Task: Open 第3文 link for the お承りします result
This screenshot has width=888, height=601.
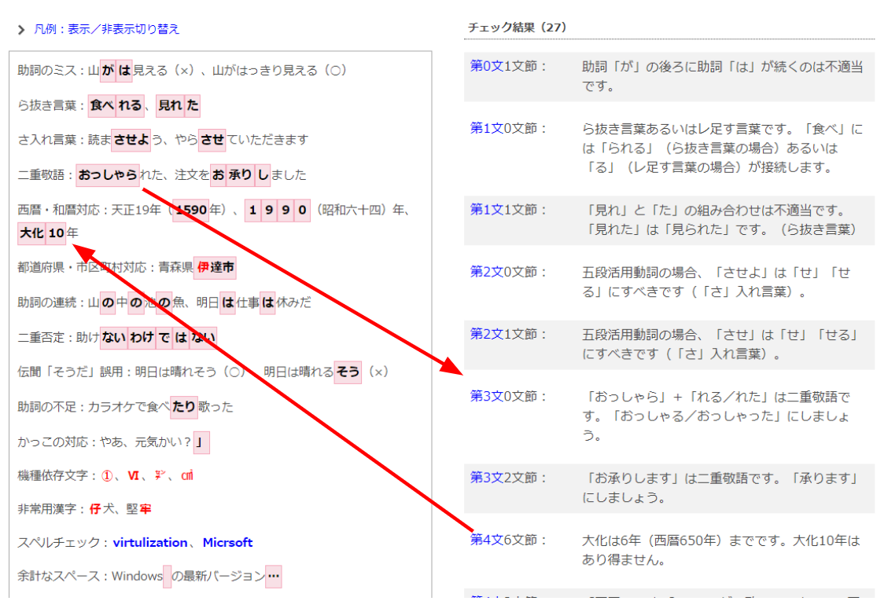Action: (486, 478)
